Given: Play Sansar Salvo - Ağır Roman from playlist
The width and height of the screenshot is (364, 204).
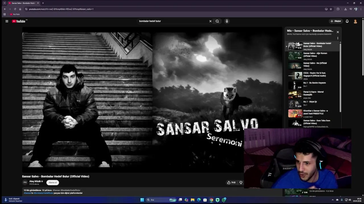Looking at the screenshot, I should pos(312,56).
